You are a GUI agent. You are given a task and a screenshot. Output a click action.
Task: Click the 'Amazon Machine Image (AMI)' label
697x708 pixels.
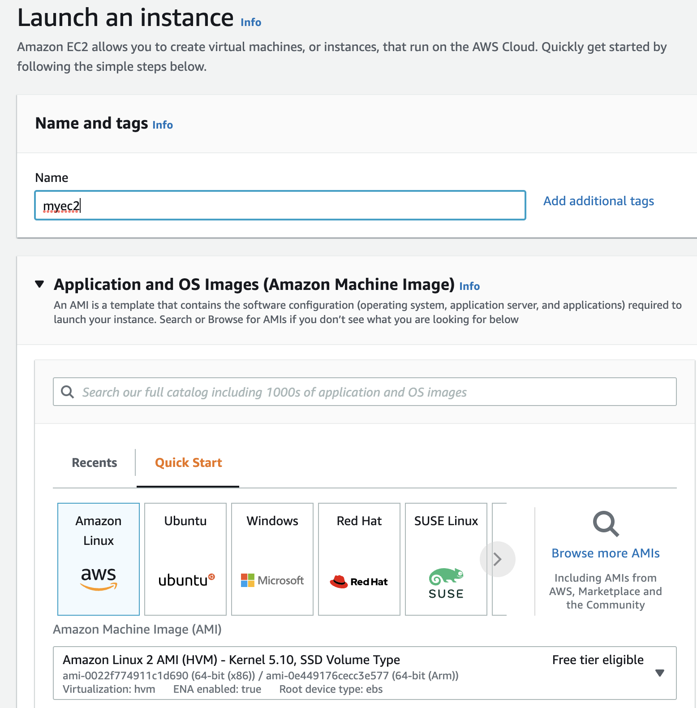point(137,629)
